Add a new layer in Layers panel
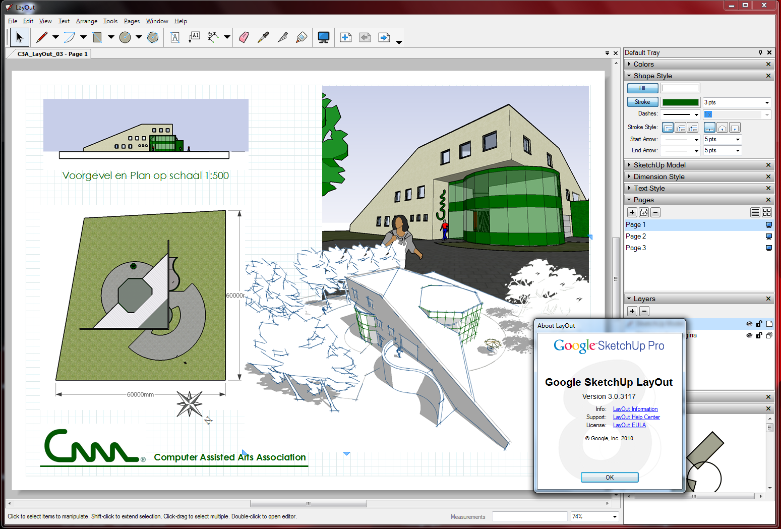The height and width of the screenshot is (529, 781). (x=632, y=311)
